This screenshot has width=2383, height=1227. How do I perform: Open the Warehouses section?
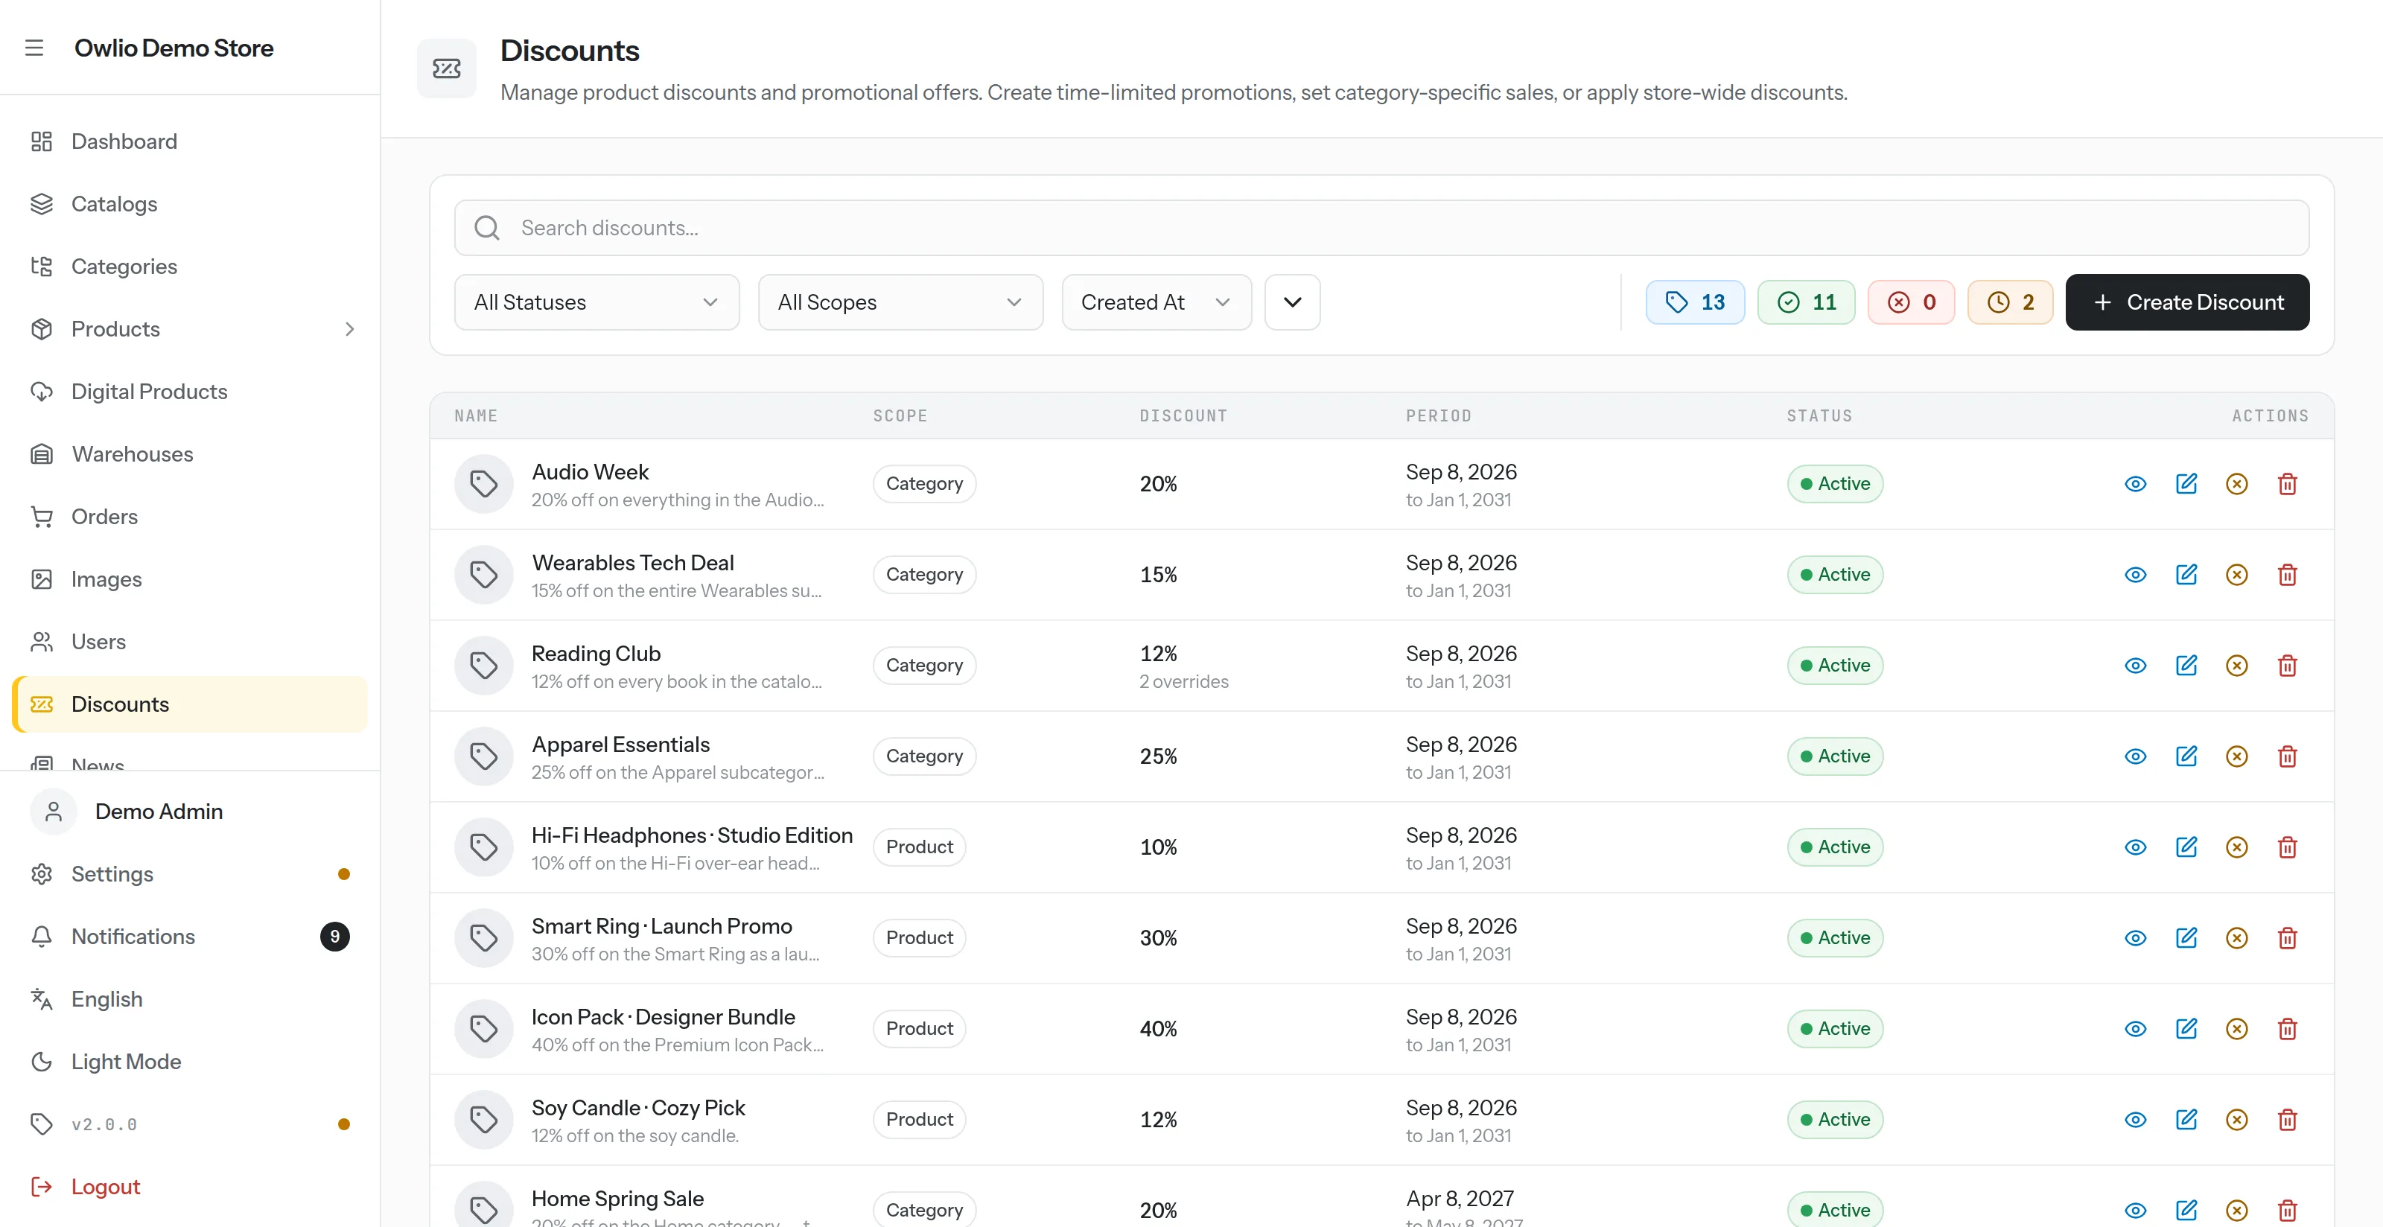point(190,454)
